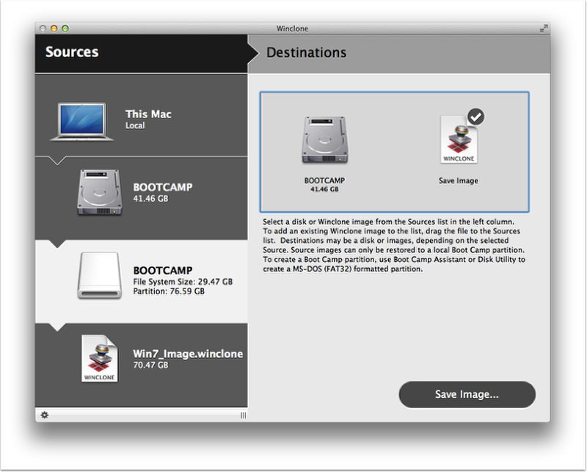587x472 pixels.
Task: Click the Save Image Winclone package icon
Action: pos(459,140)
